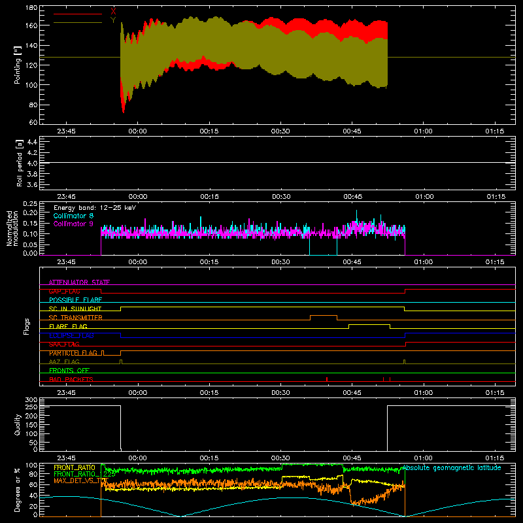Click the 250 tick on Quality axis
The width and height of the screenshot is (523, 523).
pos(31,407)
